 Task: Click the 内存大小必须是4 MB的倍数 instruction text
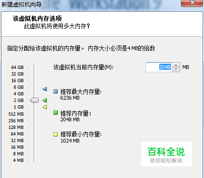[121, 48]
